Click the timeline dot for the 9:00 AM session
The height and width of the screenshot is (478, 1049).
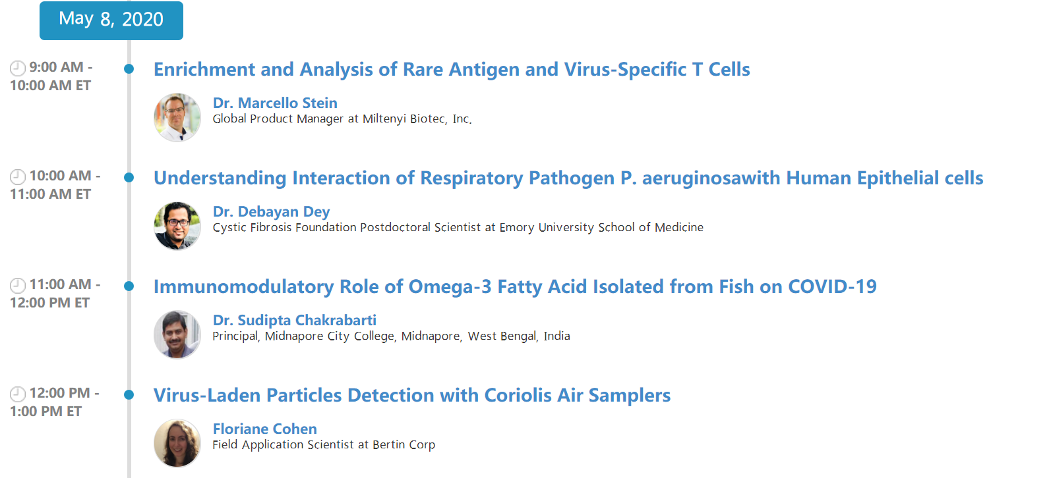point(129,68)
